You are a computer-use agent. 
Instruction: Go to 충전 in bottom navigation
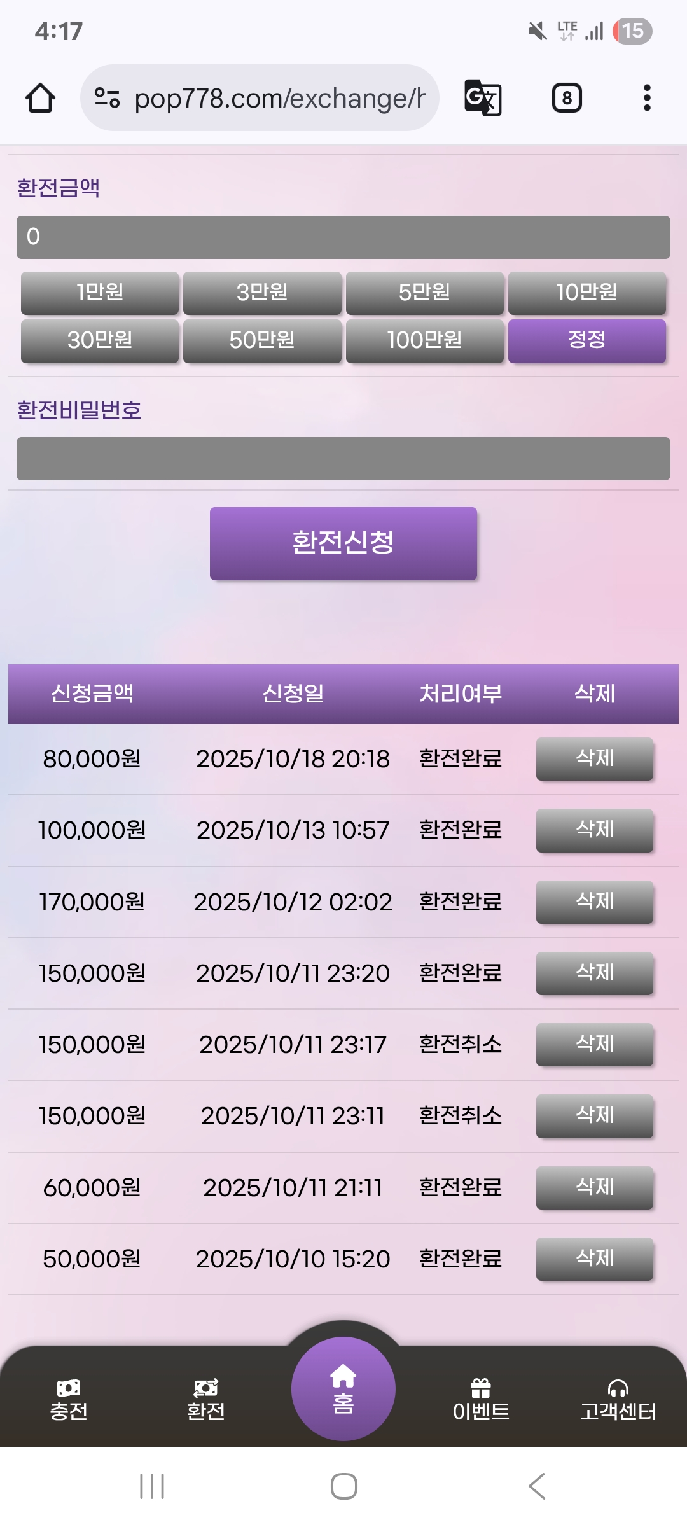coord(69,1400)
